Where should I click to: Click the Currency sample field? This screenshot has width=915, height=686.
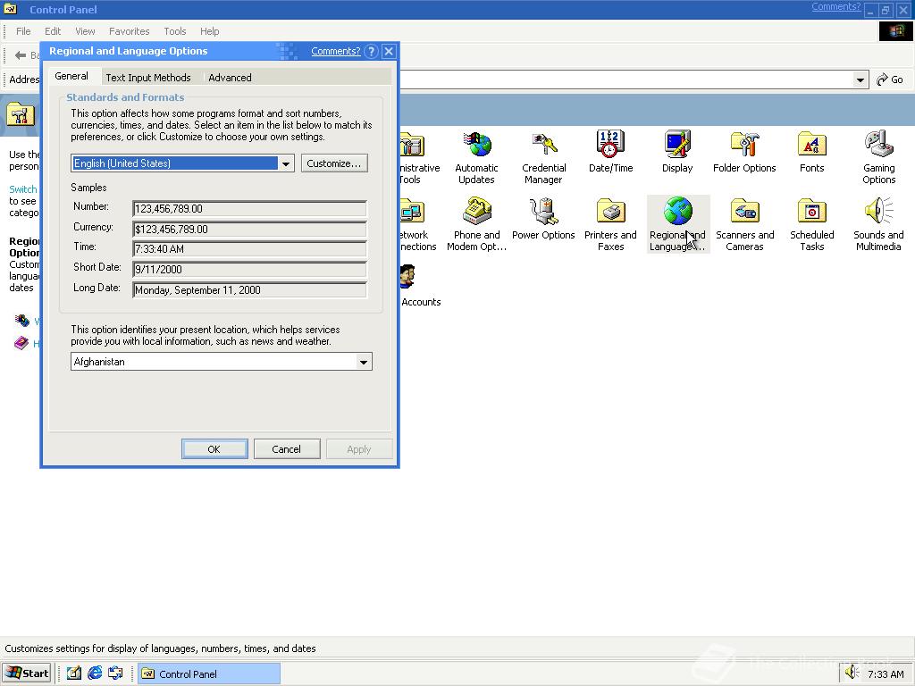point(250,230)
